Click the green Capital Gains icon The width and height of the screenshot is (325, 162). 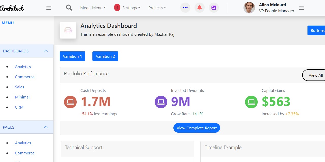(251, 102)
